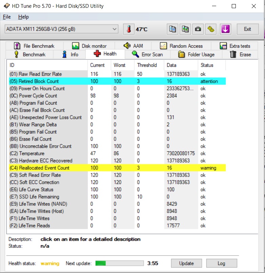
Task: Switch to the Random Access tab
Action: (x=181, y=46)
